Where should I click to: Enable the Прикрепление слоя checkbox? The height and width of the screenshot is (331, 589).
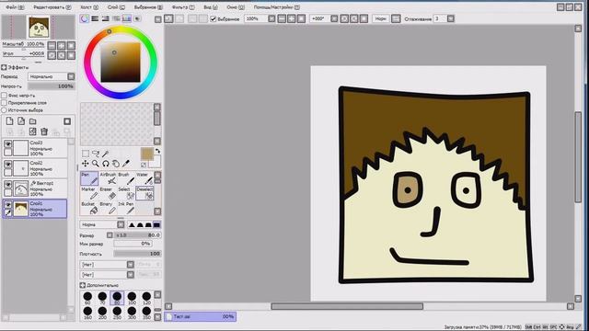pyautogui.click(x=4, y=102)
